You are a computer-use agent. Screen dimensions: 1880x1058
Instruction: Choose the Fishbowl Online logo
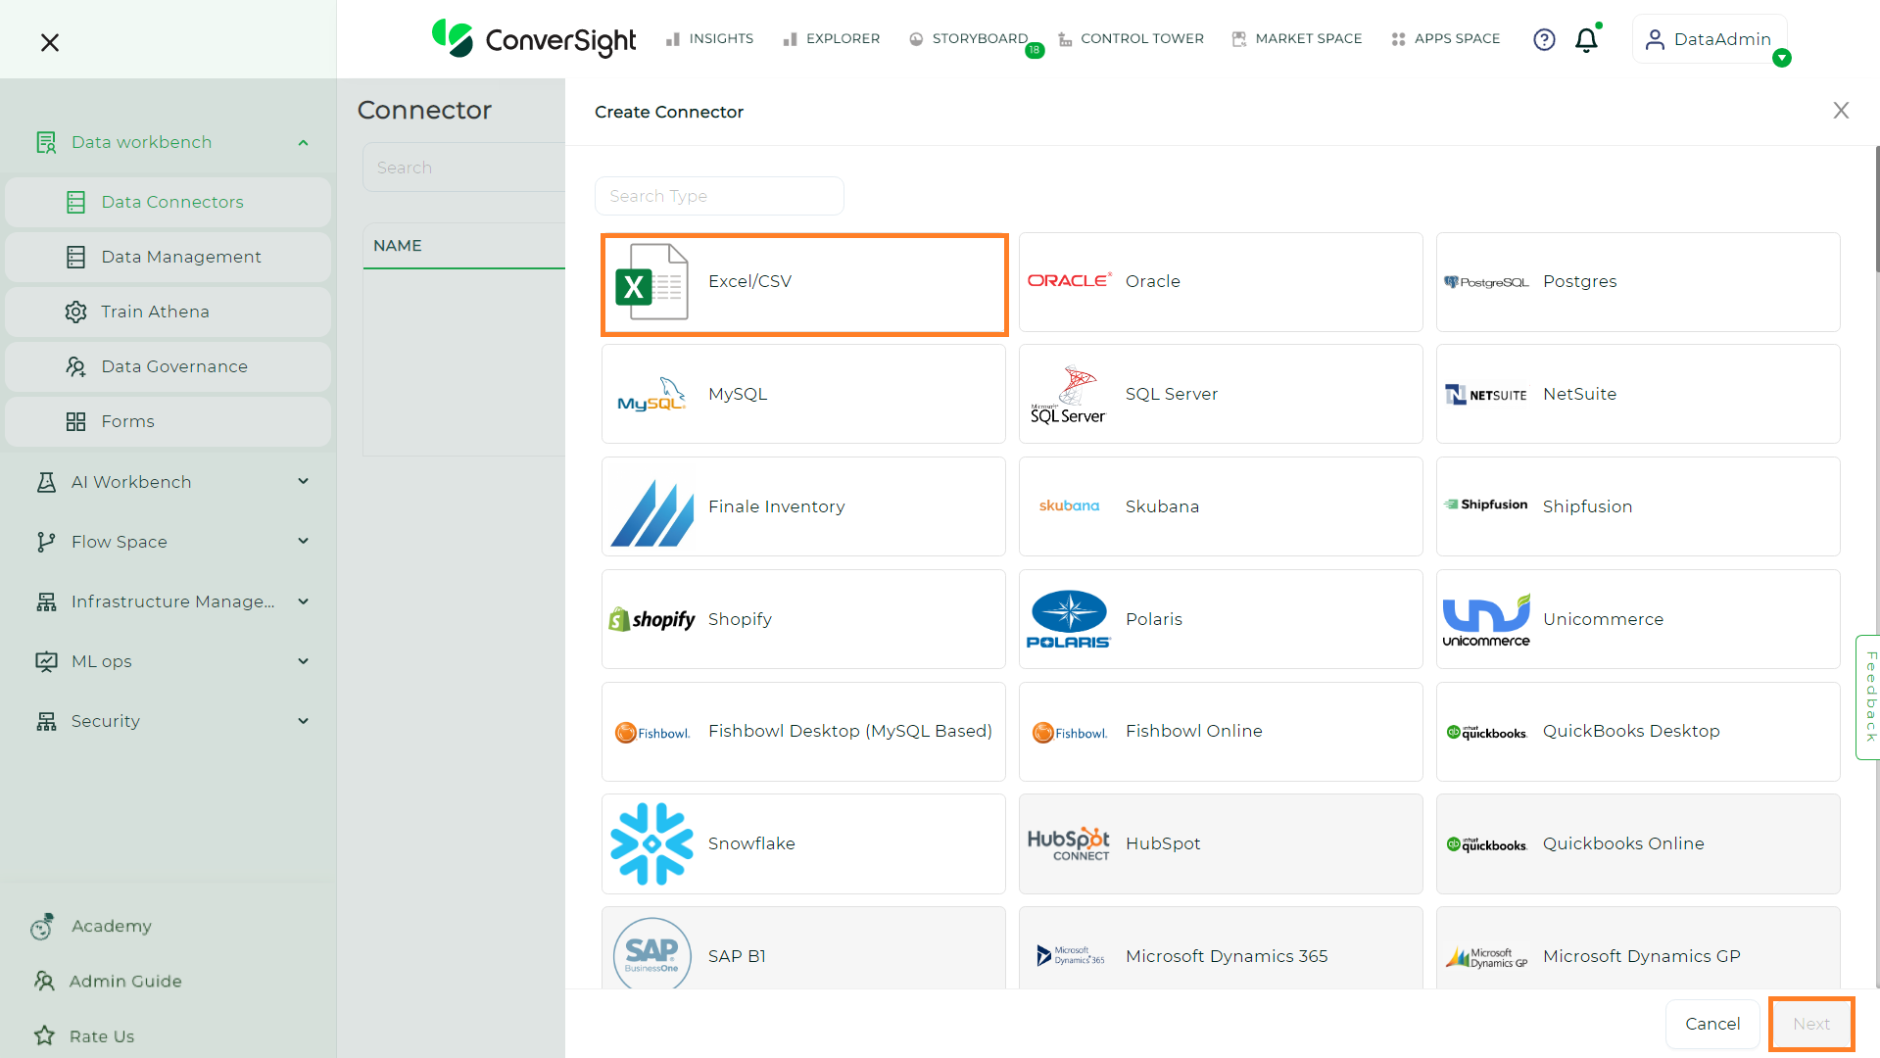coord(1069,732)
